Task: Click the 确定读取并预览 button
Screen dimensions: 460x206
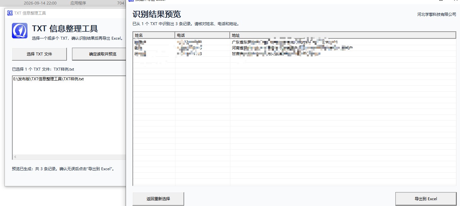Action: pyautogui.click(x=99, y=54)
